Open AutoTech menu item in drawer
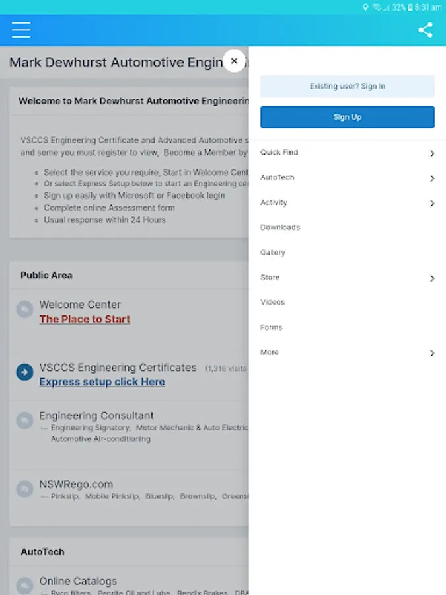 [278, 178]
